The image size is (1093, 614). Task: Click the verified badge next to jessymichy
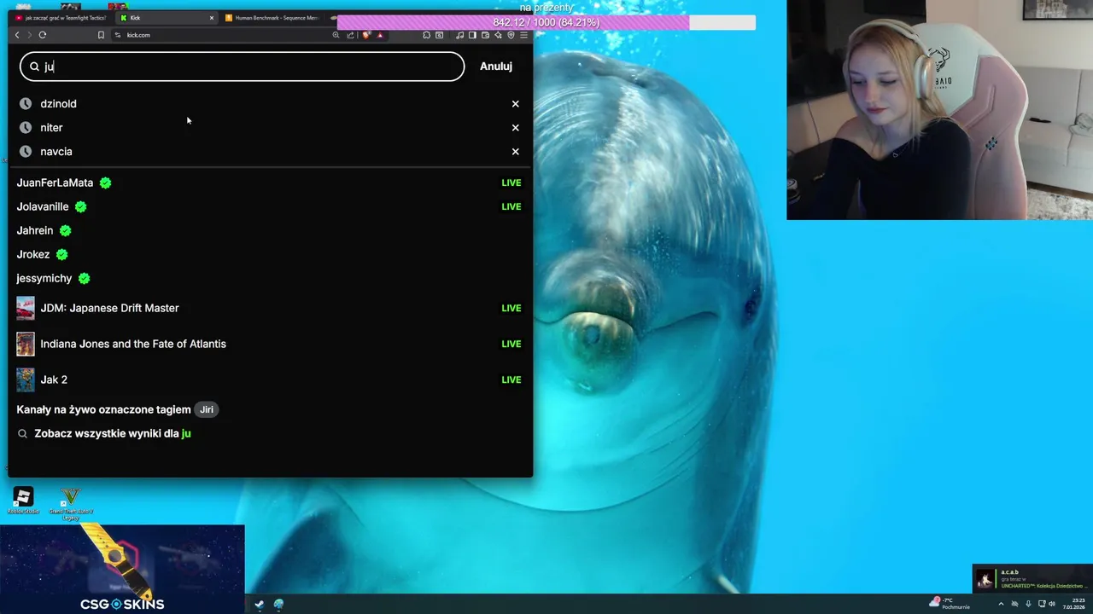coord(84,278)
